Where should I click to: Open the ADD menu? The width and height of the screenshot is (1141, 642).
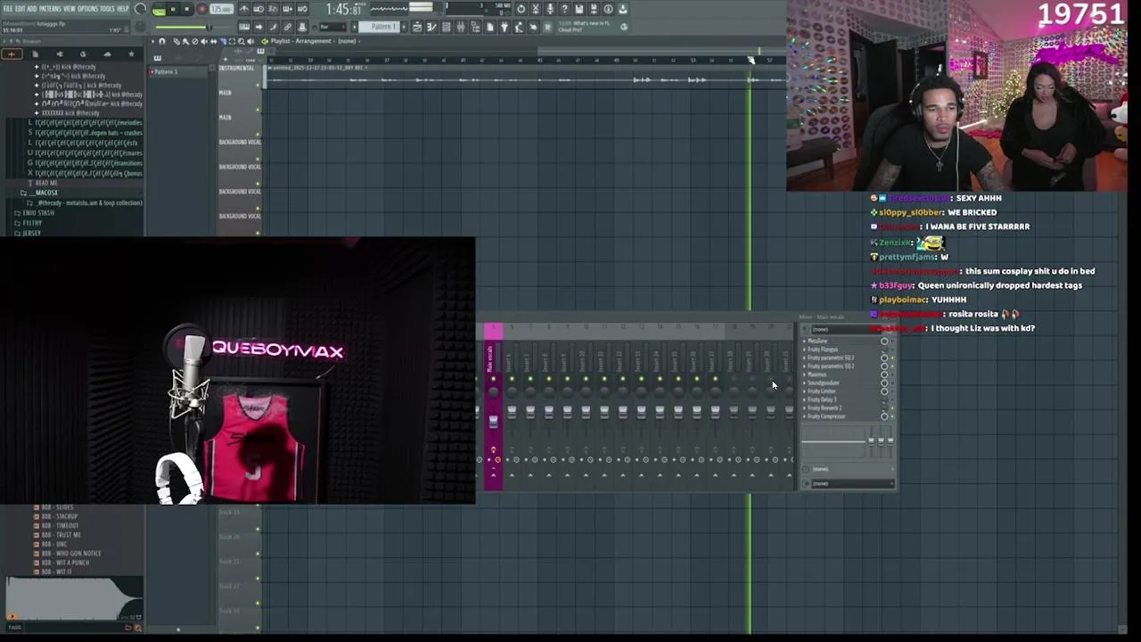click(31, 9)
